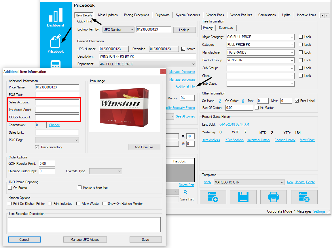The width and height of the screenshot is (332, 248).
Task: Toggle the Print Label checkbox
Action: 297,101
